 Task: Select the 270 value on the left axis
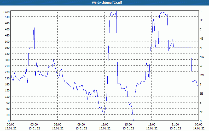pyautogui.click(x=7, y=66)
